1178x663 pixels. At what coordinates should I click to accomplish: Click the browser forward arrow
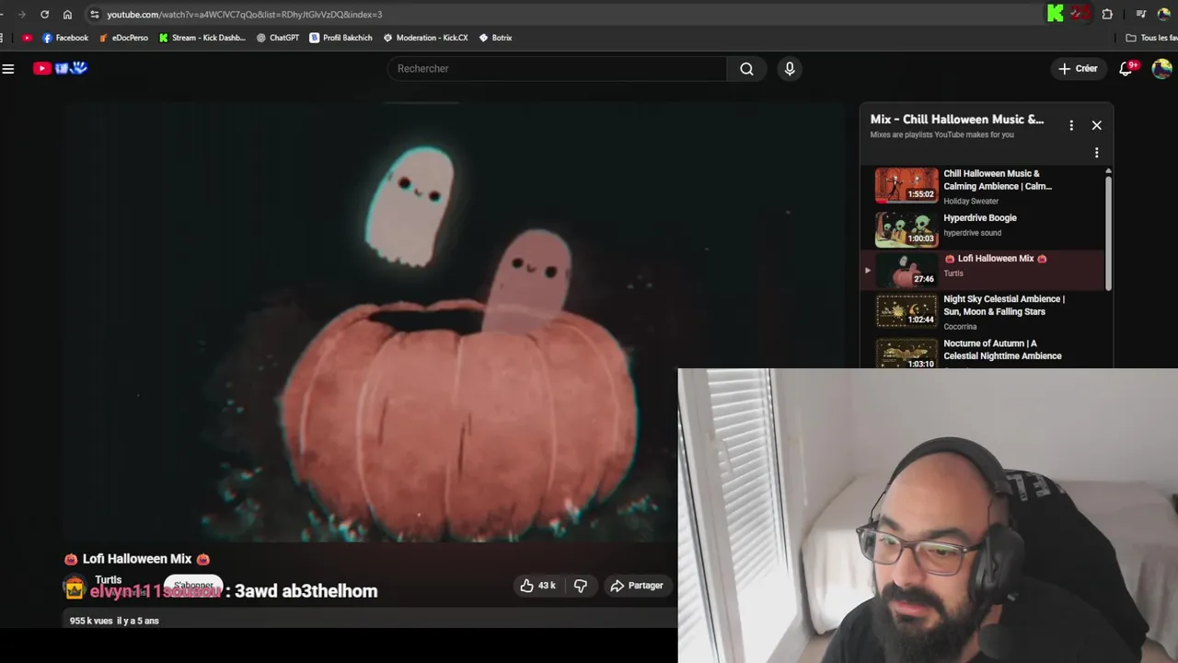click(x=21, y=14)
